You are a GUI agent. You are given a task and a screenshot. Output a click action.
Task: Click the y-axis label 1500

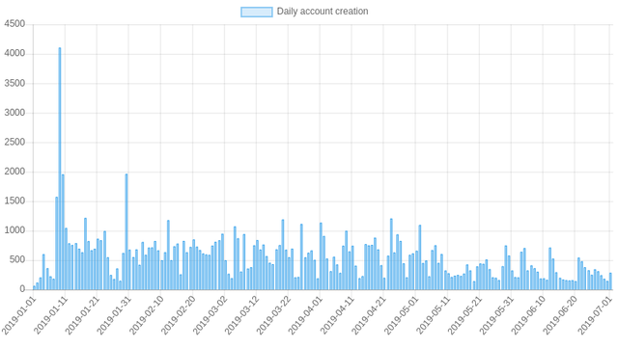pos(14,201)
